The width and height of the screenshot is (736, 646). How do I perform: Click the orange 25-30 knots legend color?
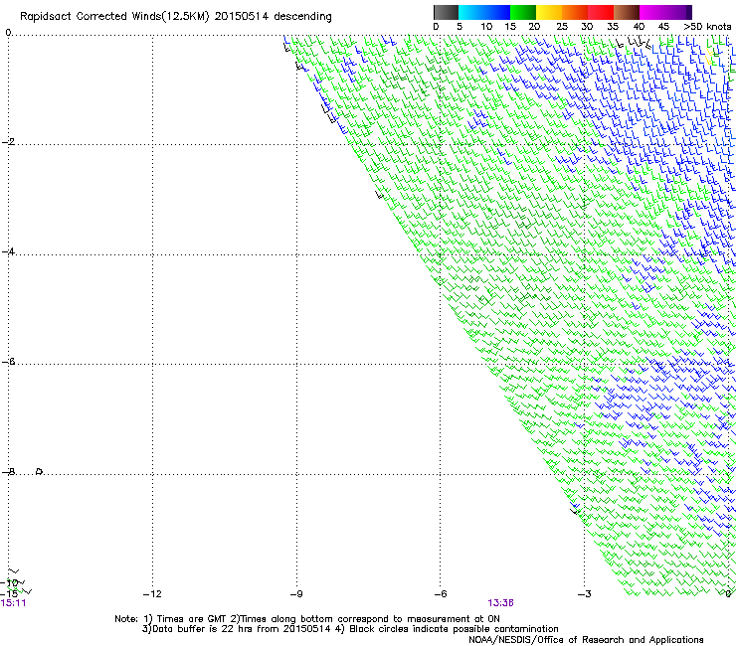click(575, 12)
